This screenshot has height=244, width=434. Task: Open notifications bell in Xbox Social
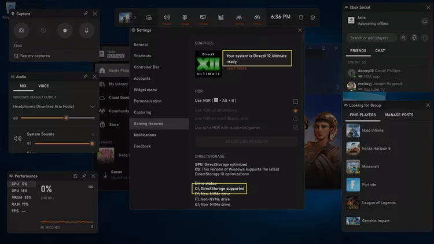tap(425, 21)
